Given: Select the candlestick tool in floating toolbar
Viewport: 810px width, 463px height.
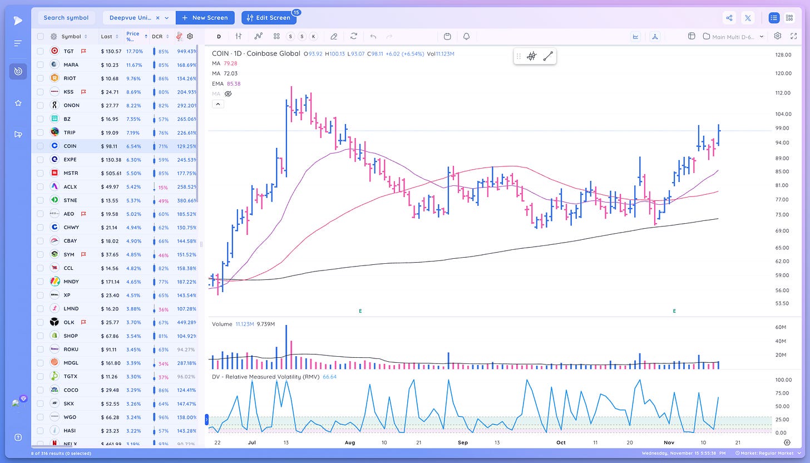Looking at the screenshot, I should click(x=531, y=56).
